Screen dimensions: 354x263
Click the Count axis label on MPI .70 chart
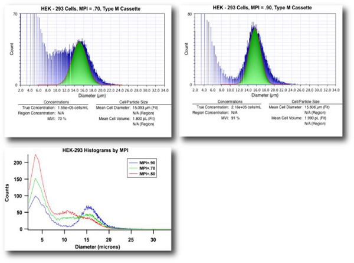click(12, 49)
